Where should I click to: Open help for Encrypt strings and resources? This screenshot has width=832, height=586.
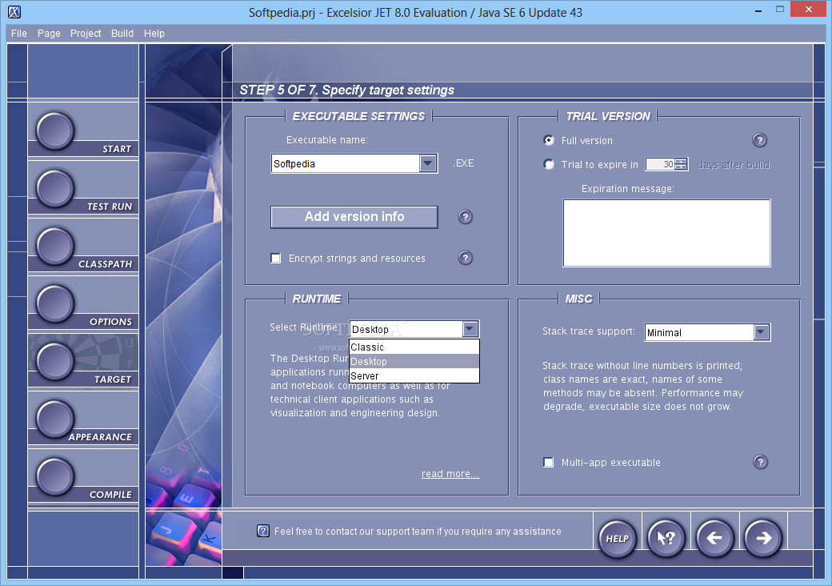tap(466, 258)
